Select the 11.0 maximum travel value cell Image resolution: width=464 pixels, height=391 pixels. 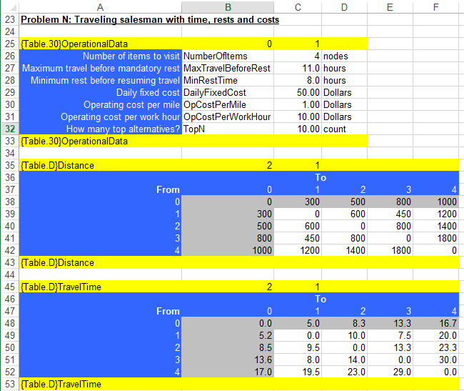pyautogui.click(x=297, y=68)
